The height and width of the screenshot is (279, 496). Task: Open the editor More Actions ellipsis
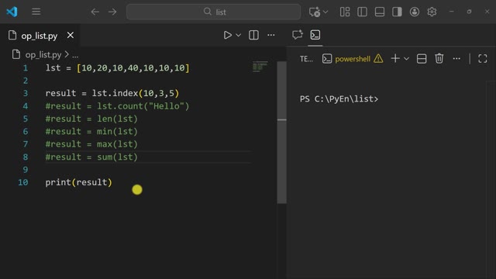click(x=271, y=35)
